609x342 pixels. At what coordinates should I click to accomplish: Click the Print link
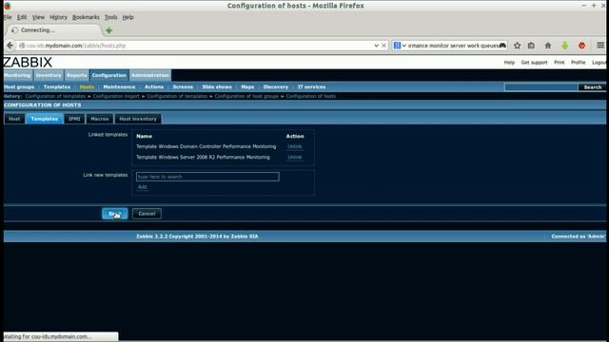click(x=560, y=63)
